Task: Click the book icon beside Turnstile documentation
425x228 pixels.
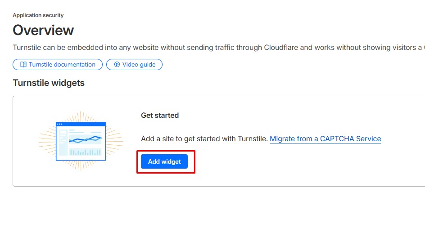Action: point(23,65)
